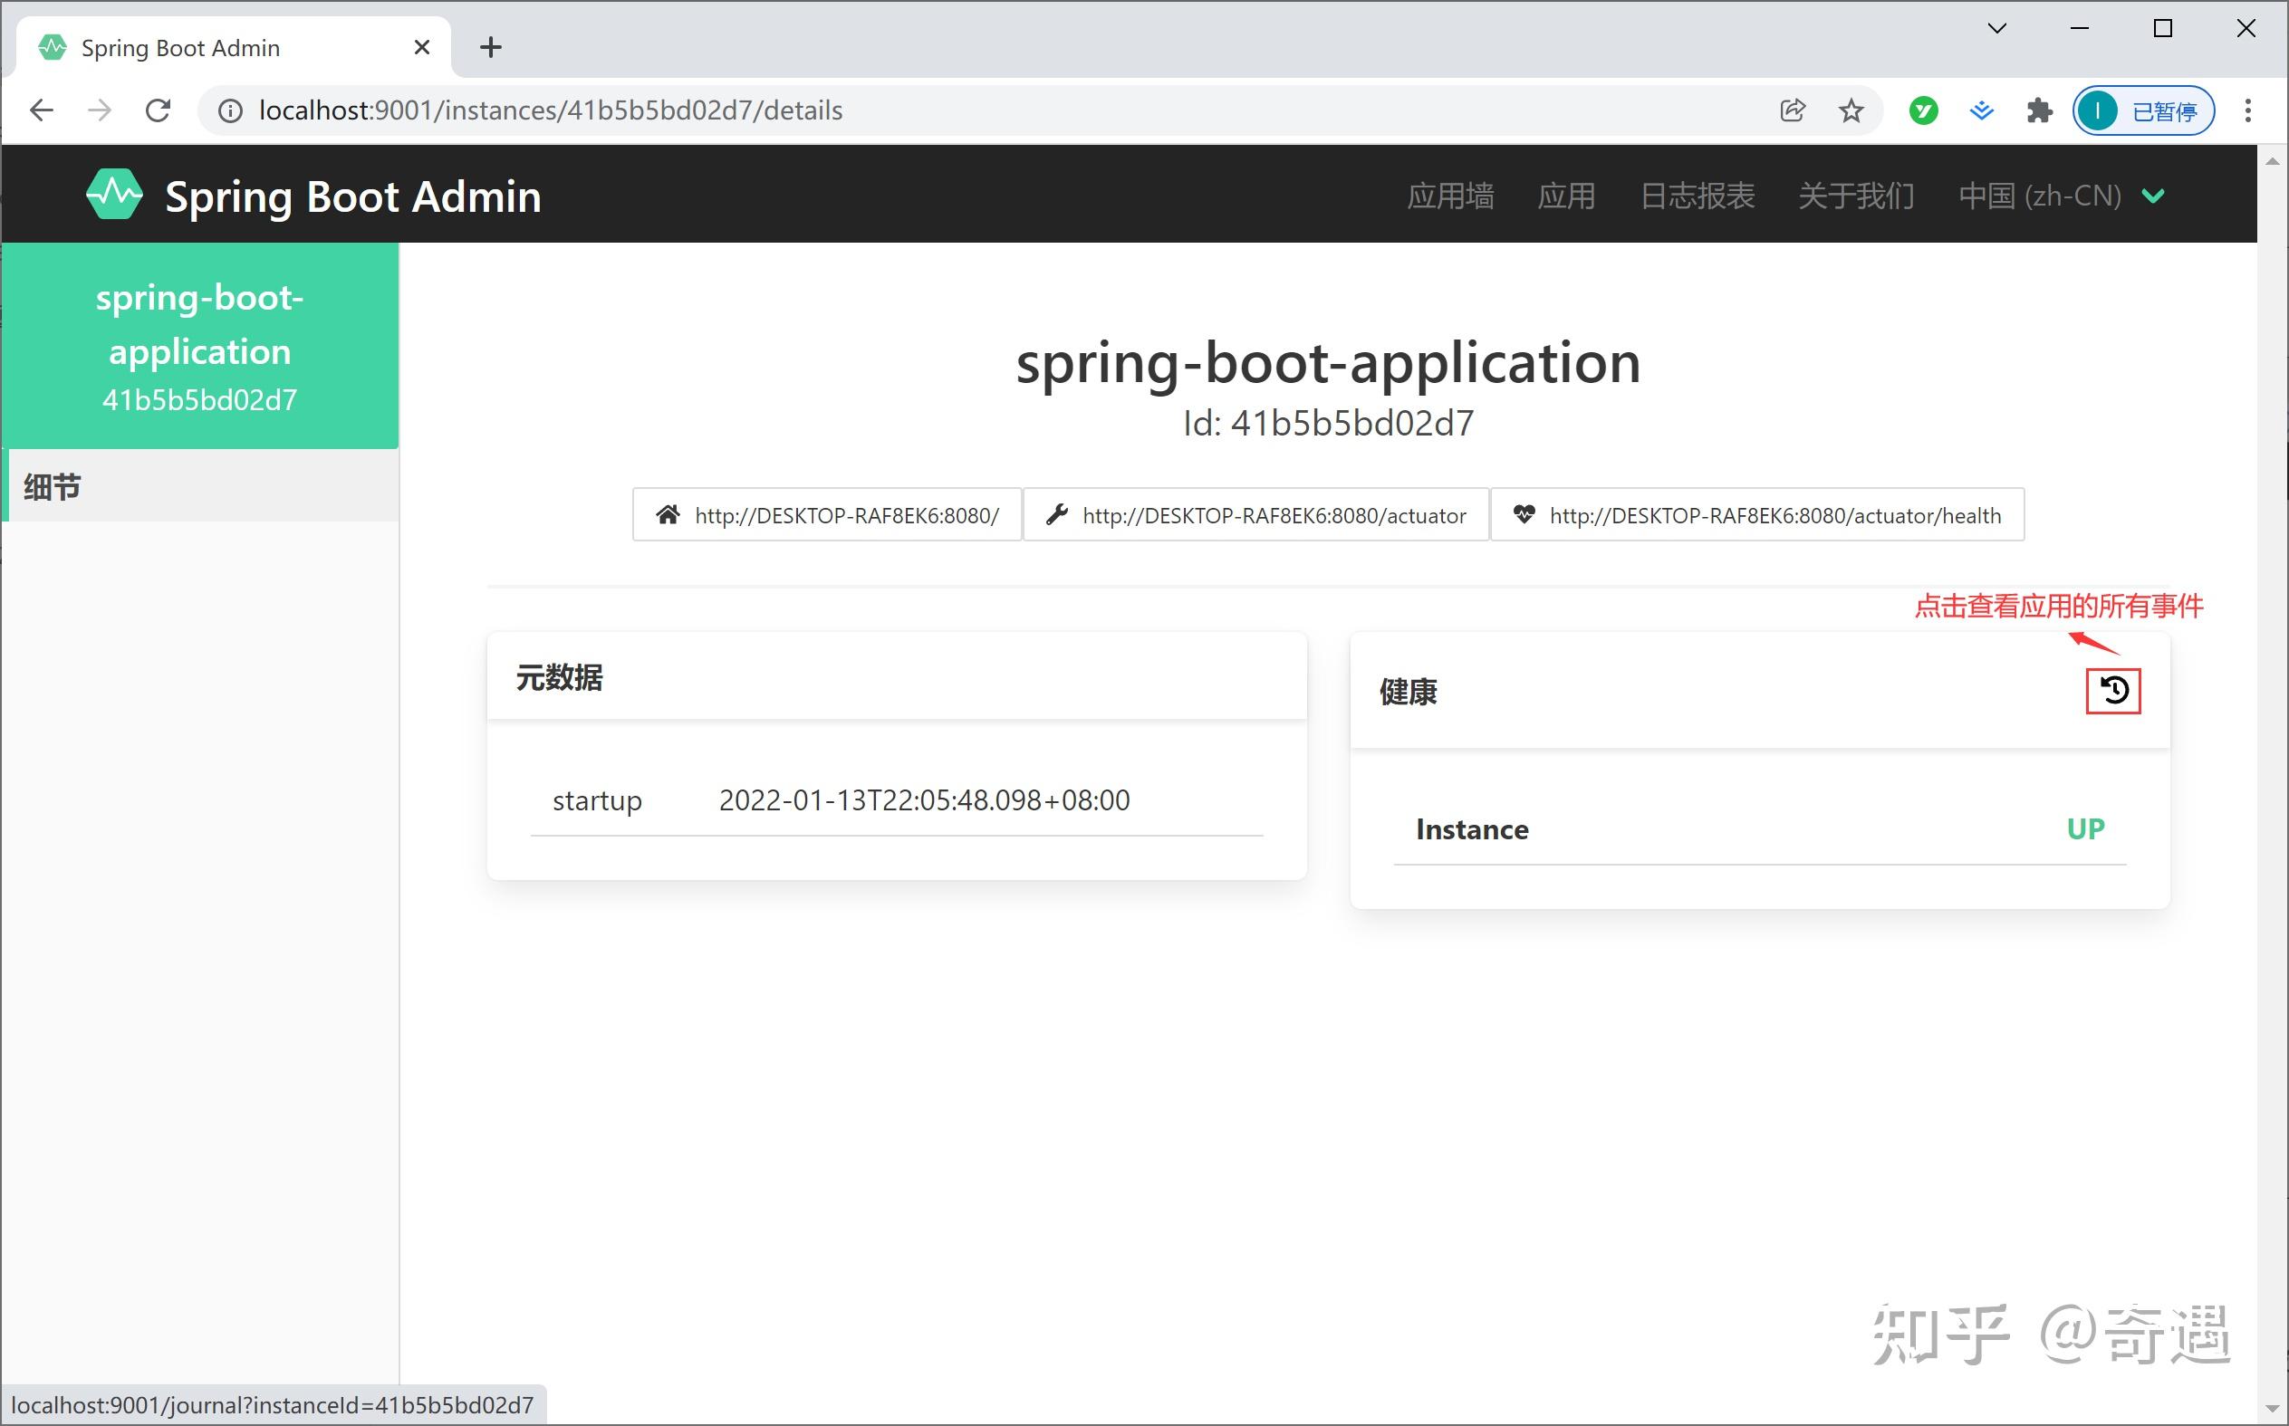This screenshot has height=1426, width=2289.
Task: Click the home icon next to the base URL
Action: (667, 515)
